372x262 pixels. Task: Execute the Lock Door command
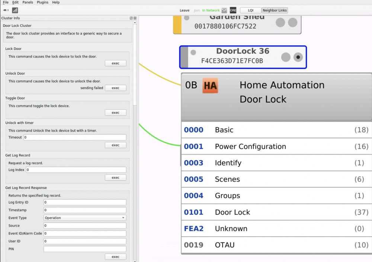115,63
